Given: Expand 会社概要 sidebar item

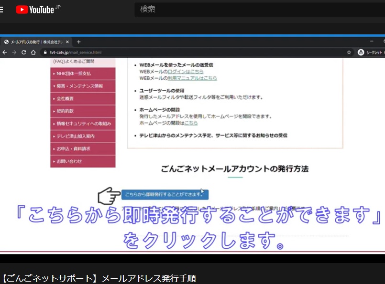Looking at the screenshot, I should click(x=82, y=98).
